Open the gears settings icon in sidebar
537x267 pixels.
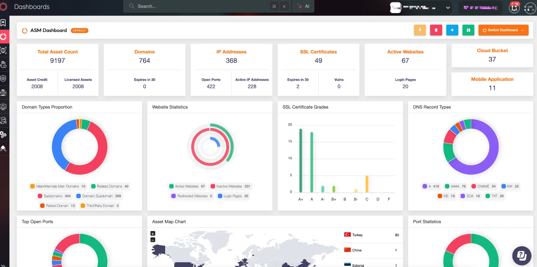click(x=3, y=134)
